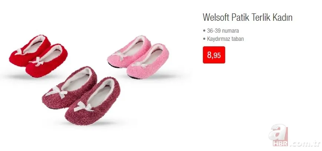Click the white bow on front red slipper

tap(37, 62)
